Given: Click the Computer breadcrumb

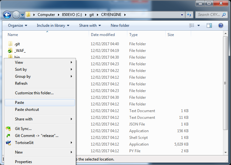Looking at the screenshot, I should pos(46,15).
